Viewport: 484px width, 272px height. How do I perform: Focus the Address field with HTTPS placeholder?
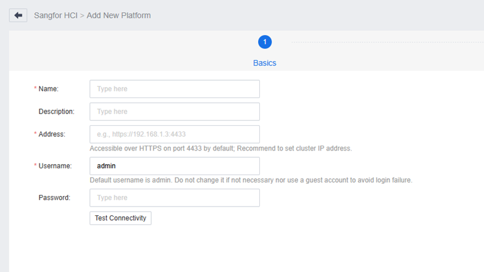tap(175, 134)
